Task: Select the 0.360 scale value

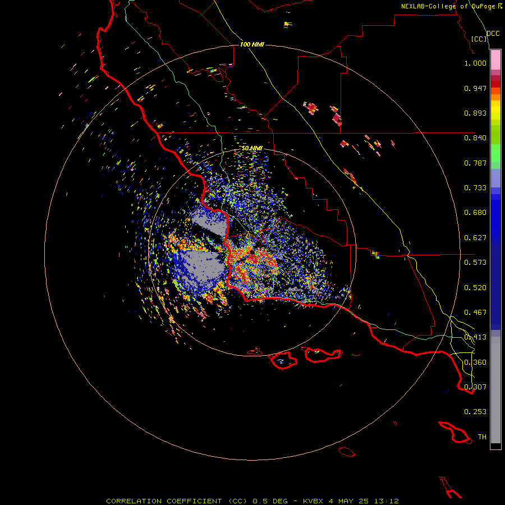Action: point(475,362)
